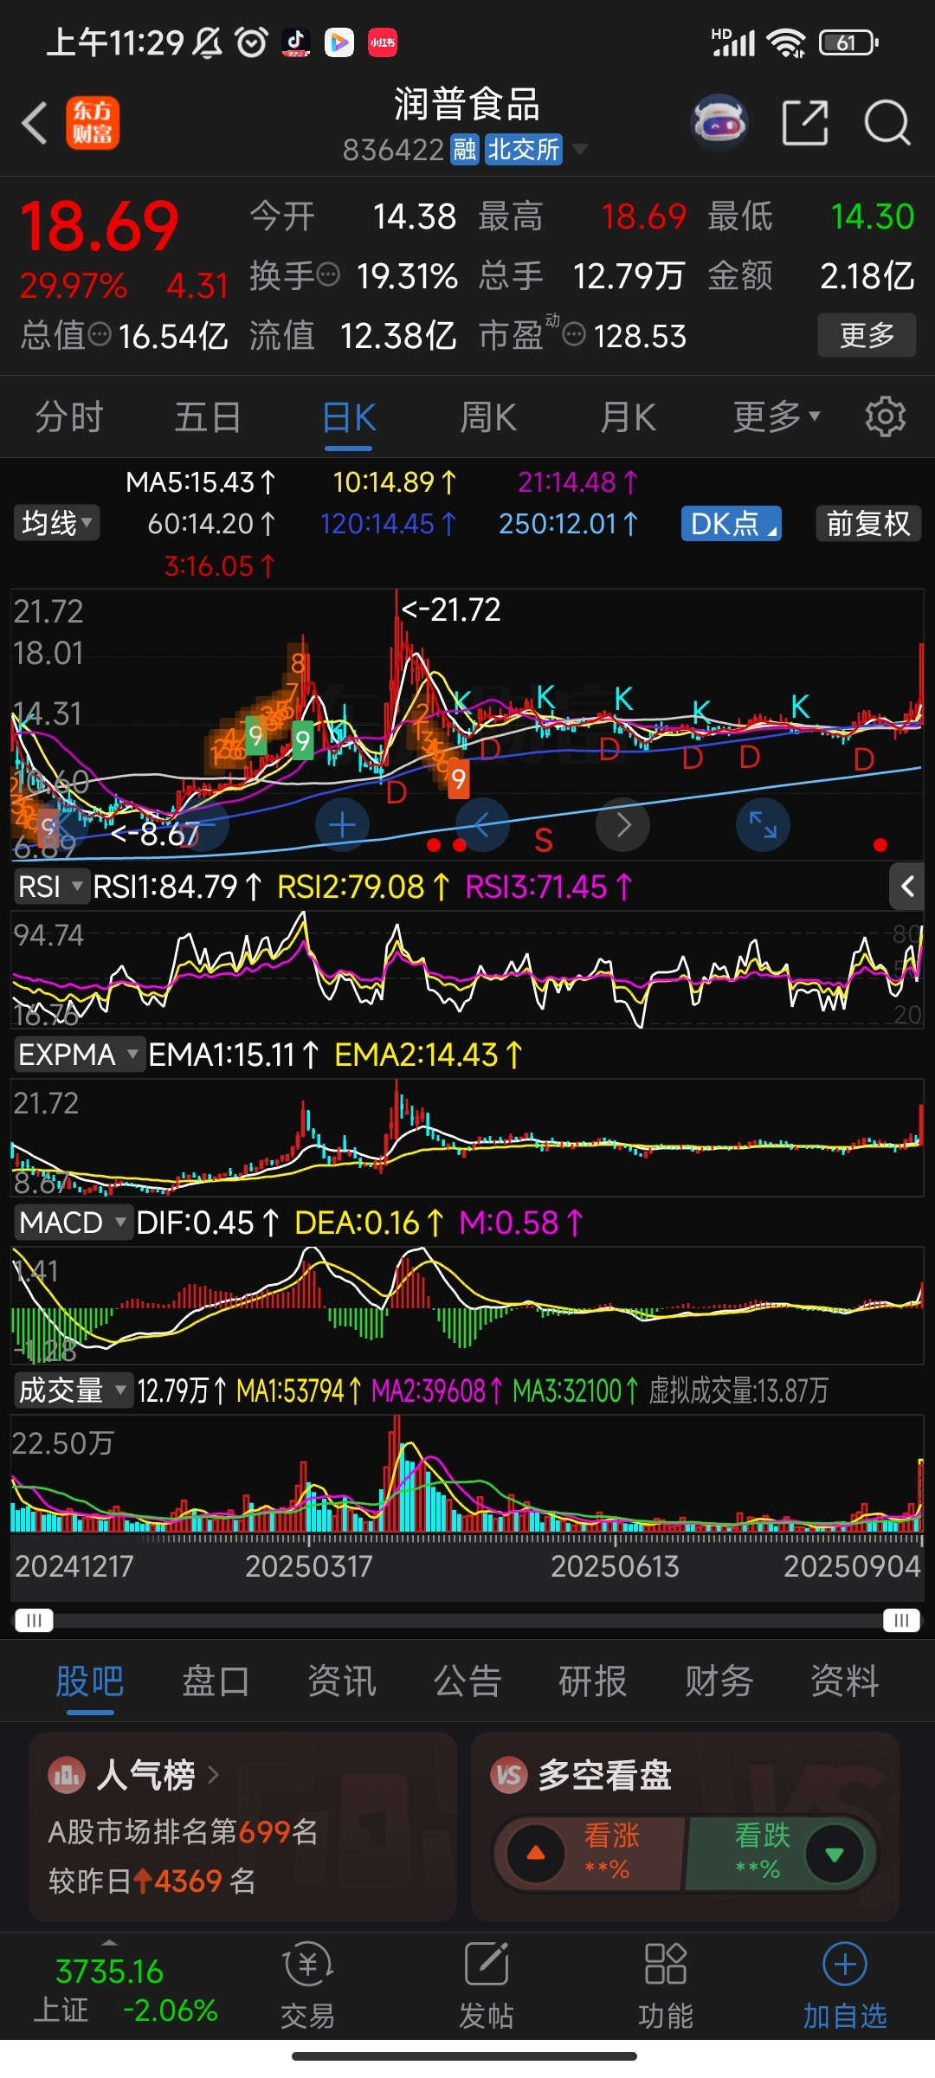Open 功能 functions icon
935x2078 pixels.
coord(665,1987)
